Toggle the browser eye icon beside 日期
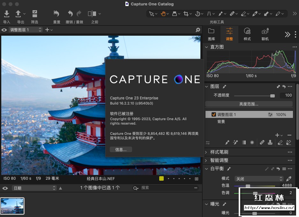The image size is (299, 217). click(5, 188)
